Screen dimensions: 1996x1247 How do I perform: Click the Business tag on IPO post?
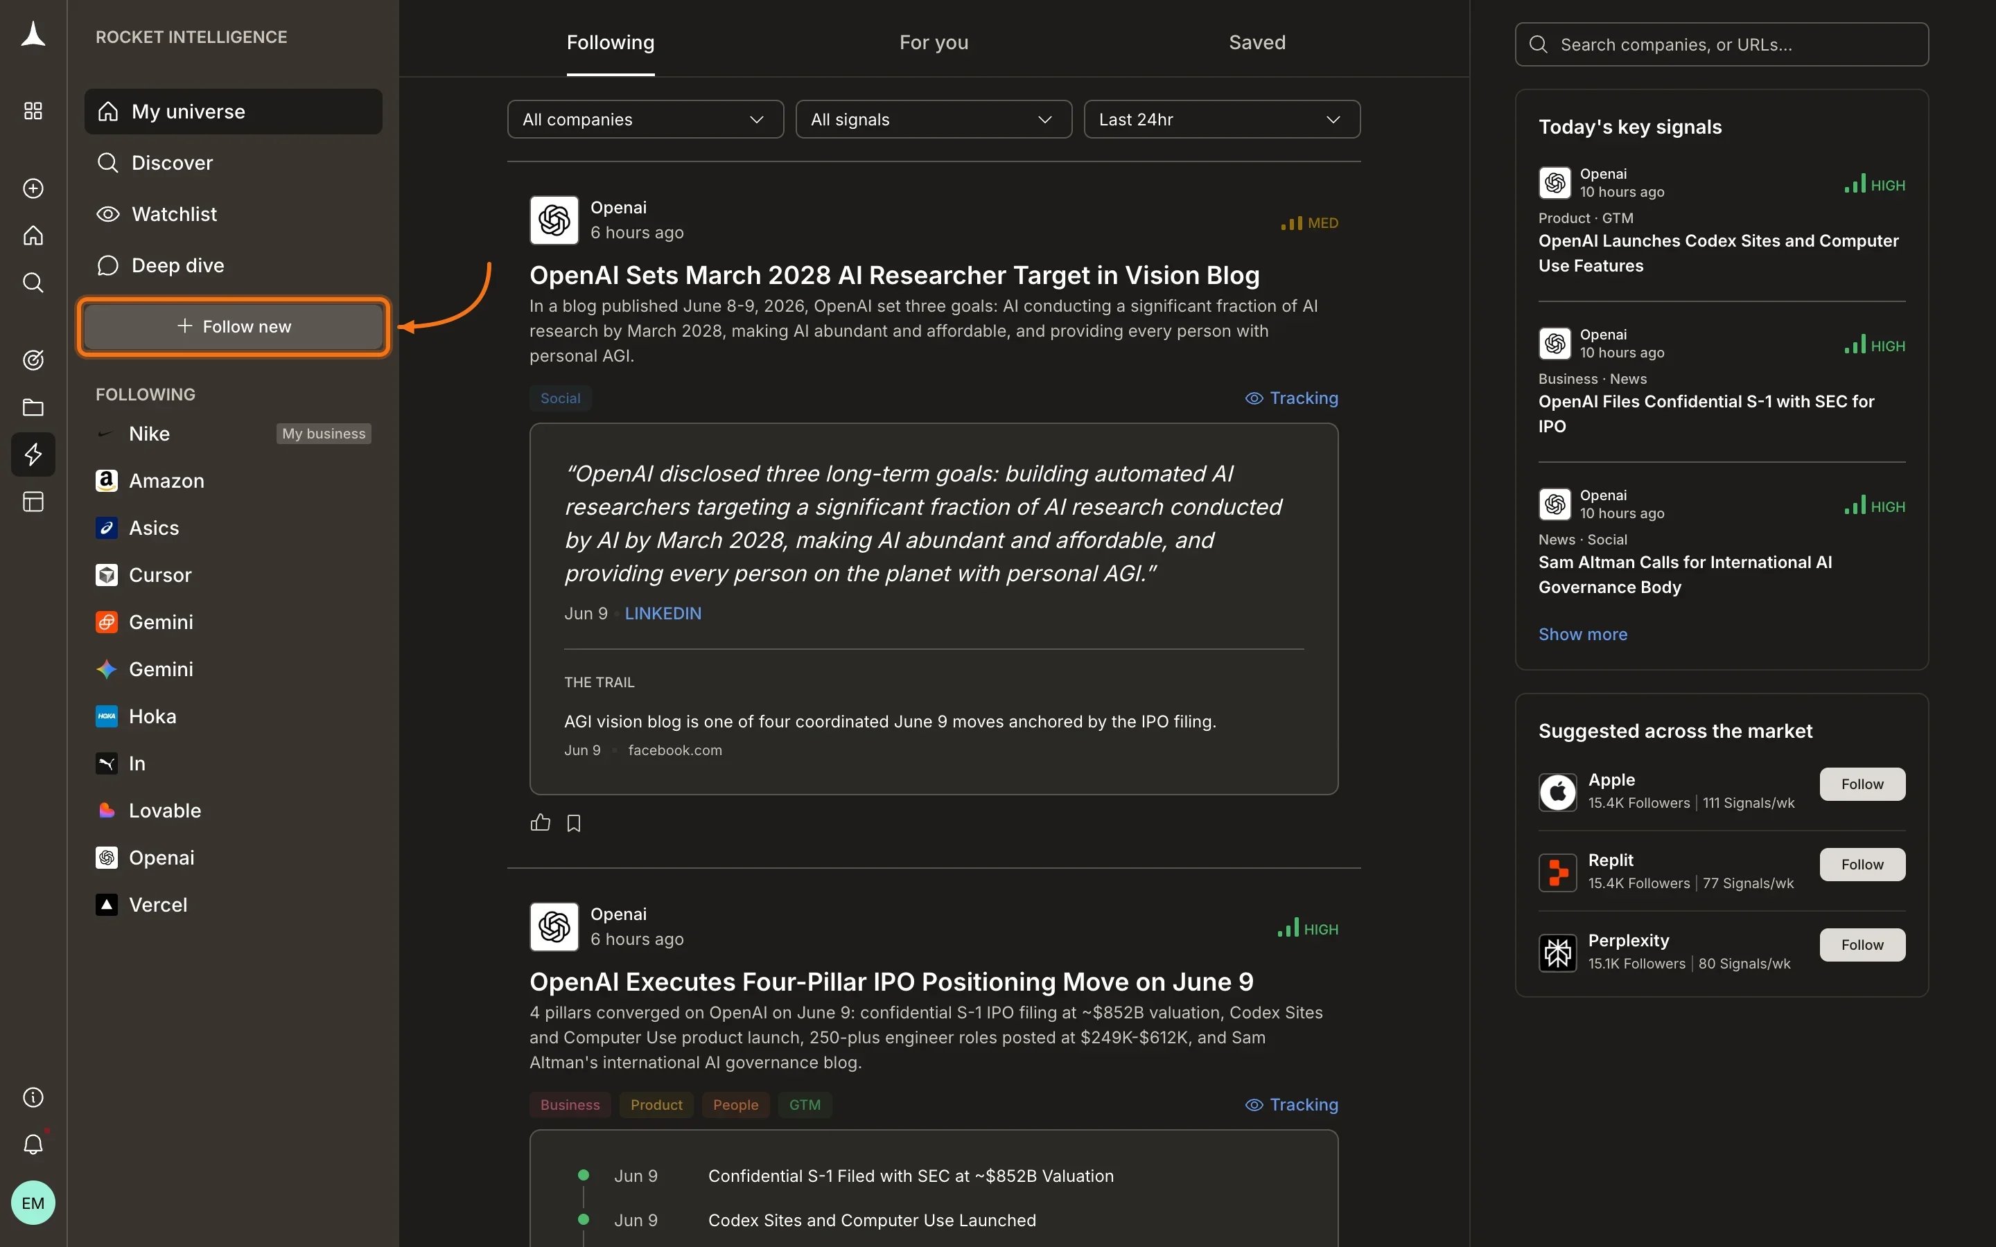[x=570, y=1104]
